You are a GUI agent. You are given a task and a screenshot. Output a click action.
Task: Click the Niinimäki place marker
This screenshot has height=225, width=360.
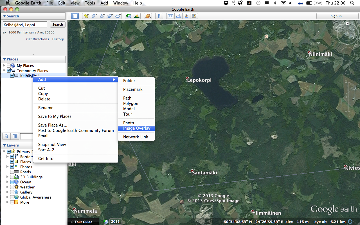click(x=309, y=52)
